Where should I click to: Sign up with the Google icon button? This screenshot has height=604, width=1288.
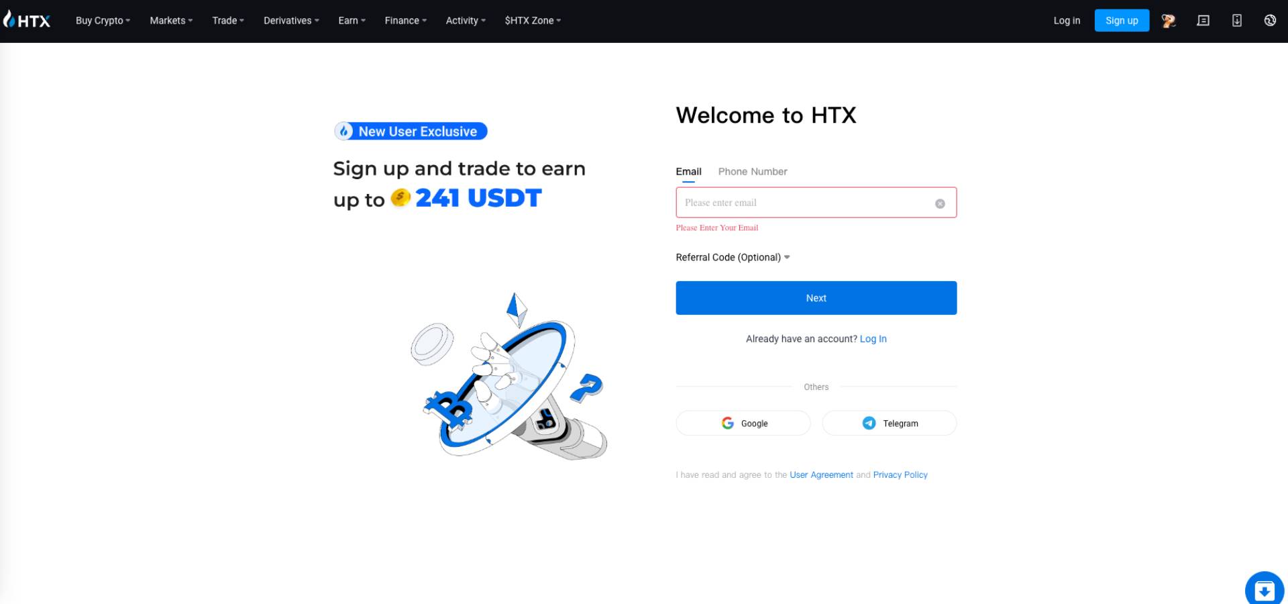click(x=743, y=423)
